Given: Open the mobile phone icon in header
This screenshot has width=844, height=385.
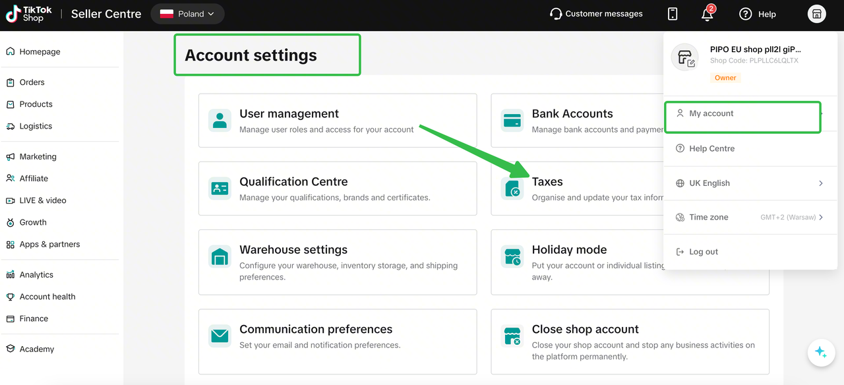Looking at the screenshot, I should [x=673, y=14].
